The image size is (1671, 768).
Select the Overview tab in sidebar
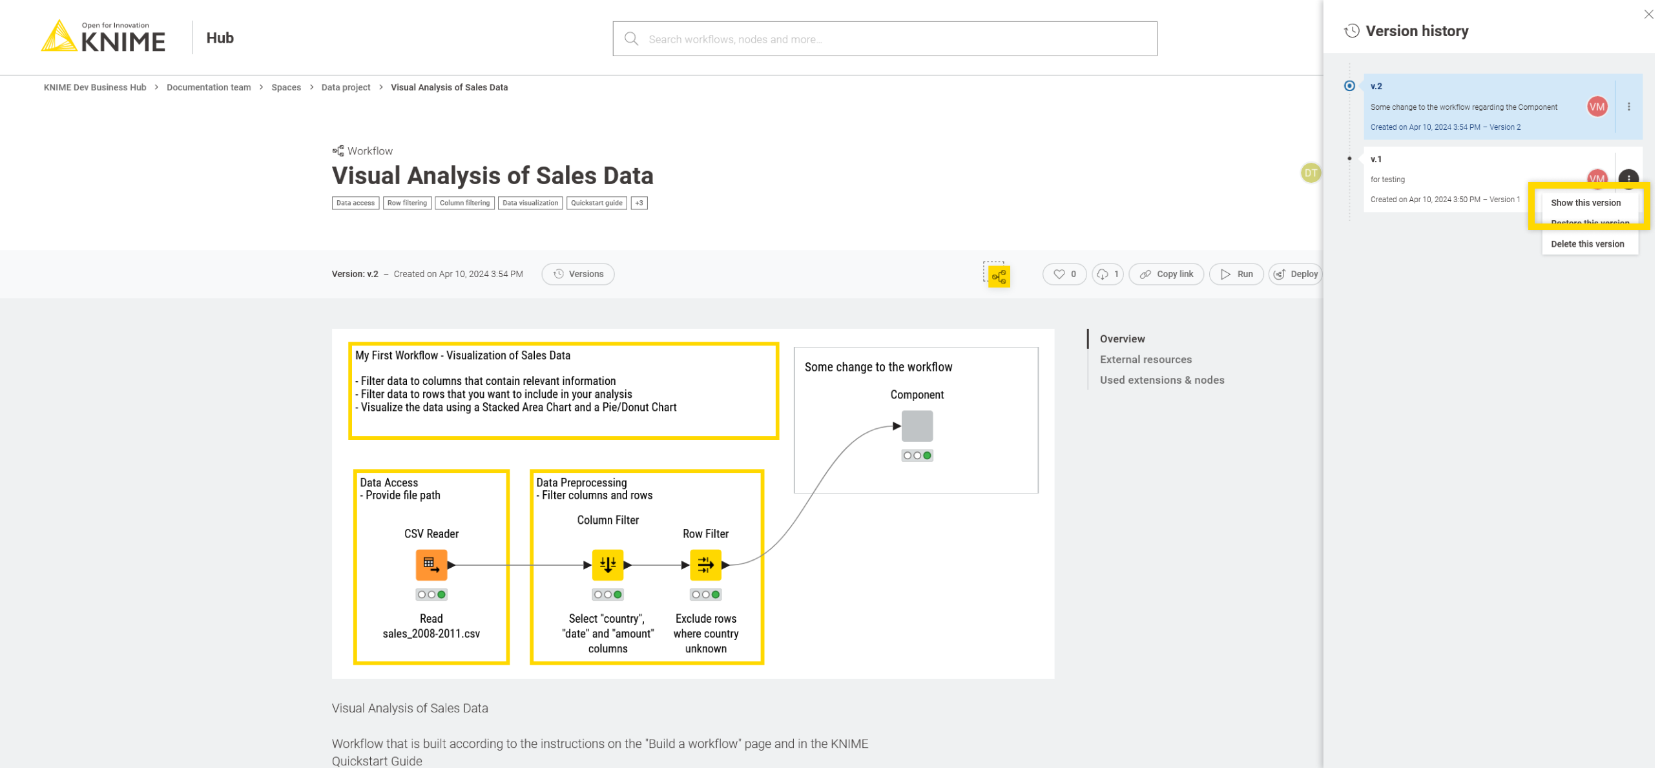[1123, 338]
